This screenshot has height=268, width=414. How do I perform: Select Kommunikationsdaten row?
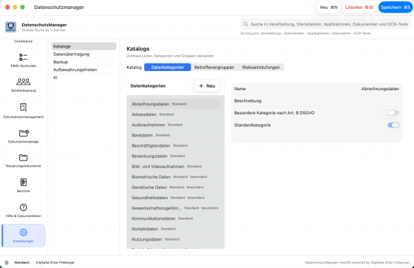click(175, 218)
